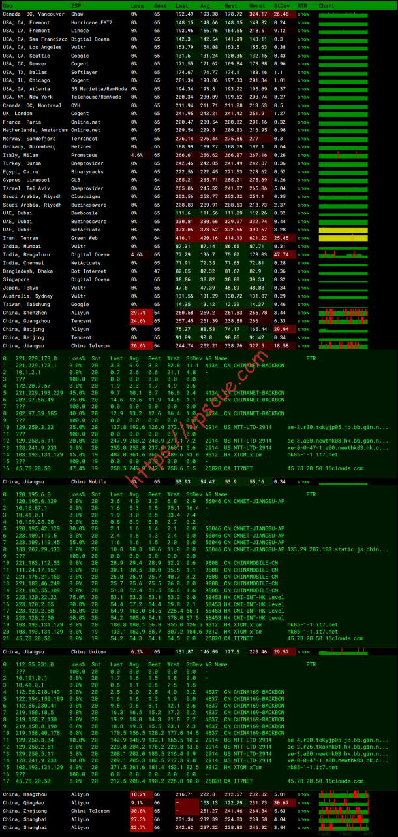
Task: Select Cloudsigma ISP cell
Action: pos(87,196)
